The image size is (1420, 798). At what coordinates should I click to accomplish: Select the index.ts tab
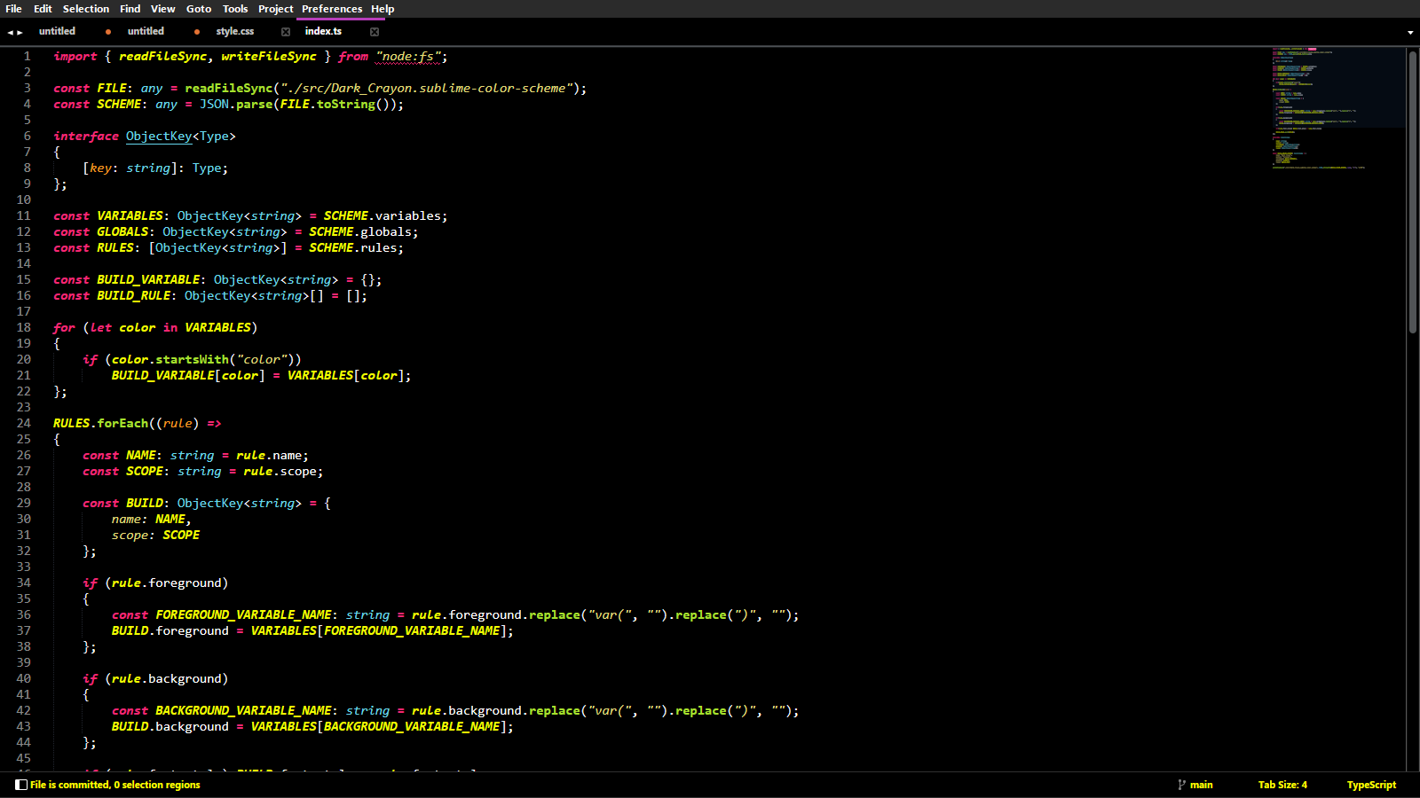[323, 31]
